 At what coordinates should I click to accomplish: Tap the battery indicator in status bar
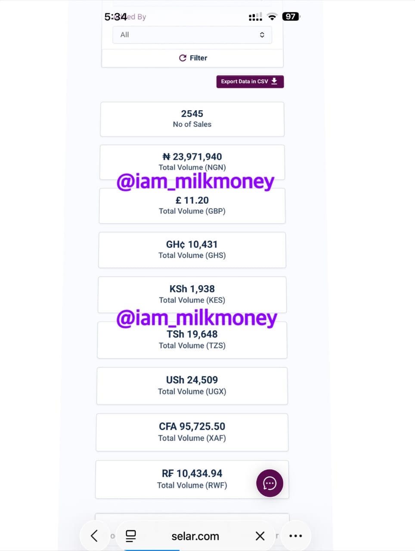point(291,16)
